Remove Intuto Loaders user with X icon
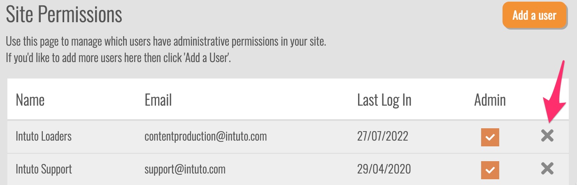This screenshot has width=577, height=185. 547,136
